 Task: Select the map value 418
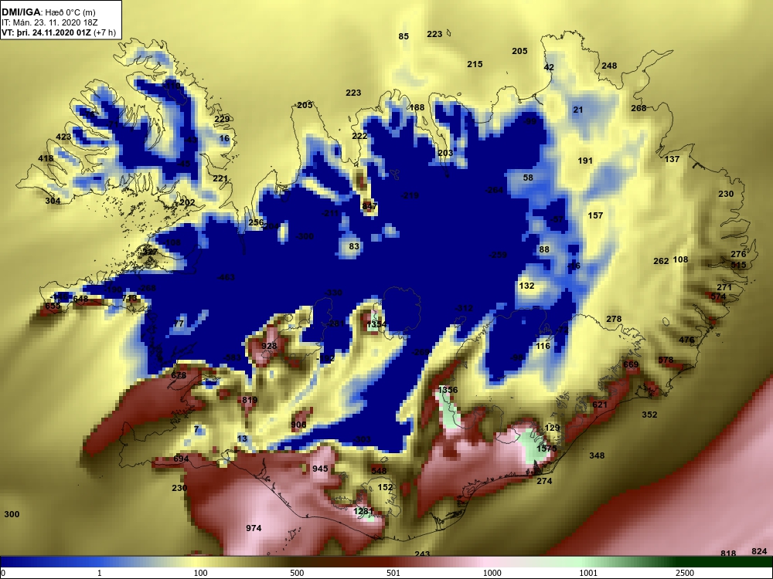click(46, 158)
